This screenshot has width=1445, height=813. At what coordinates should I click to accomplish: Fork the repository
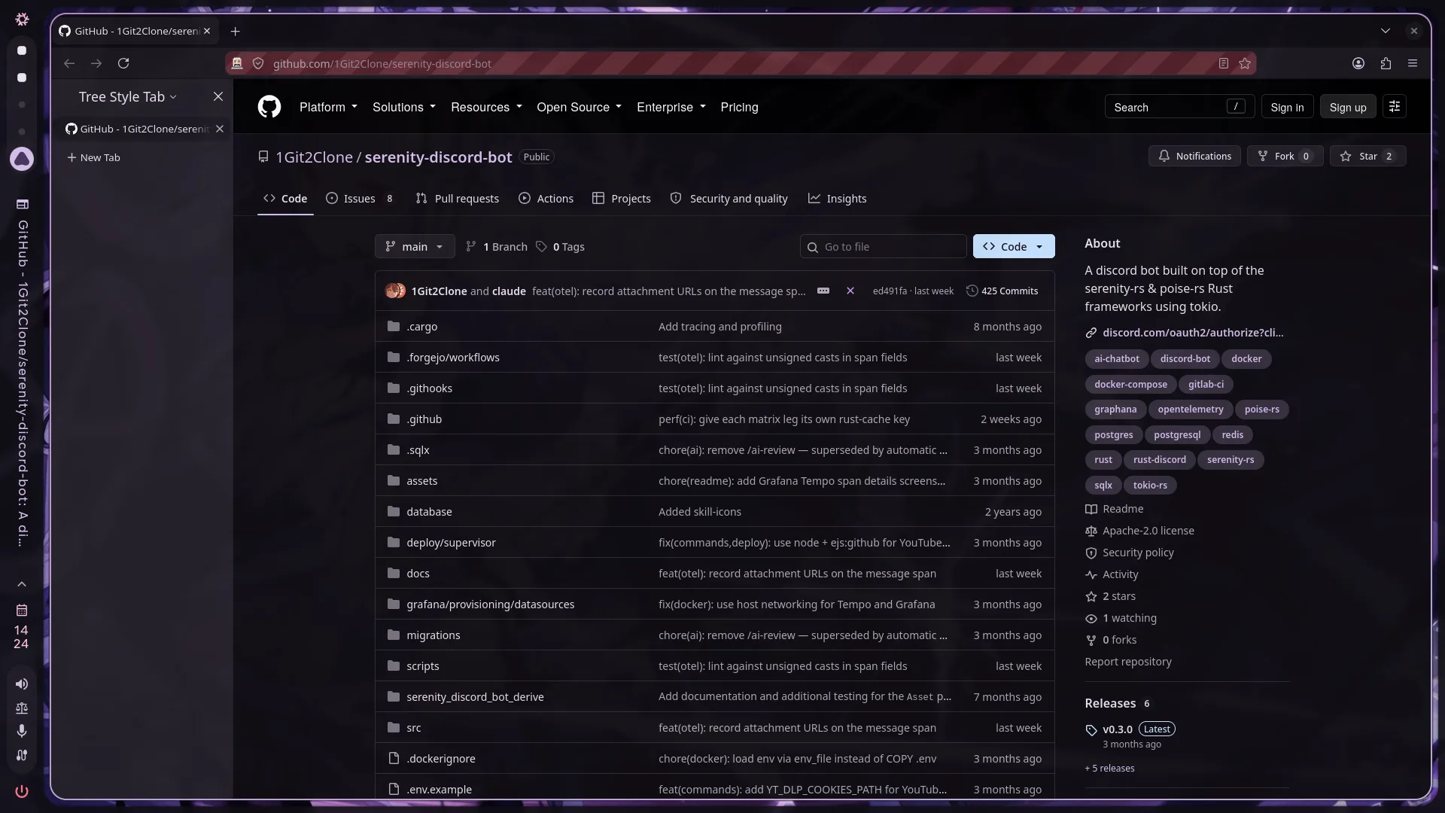1285,156
